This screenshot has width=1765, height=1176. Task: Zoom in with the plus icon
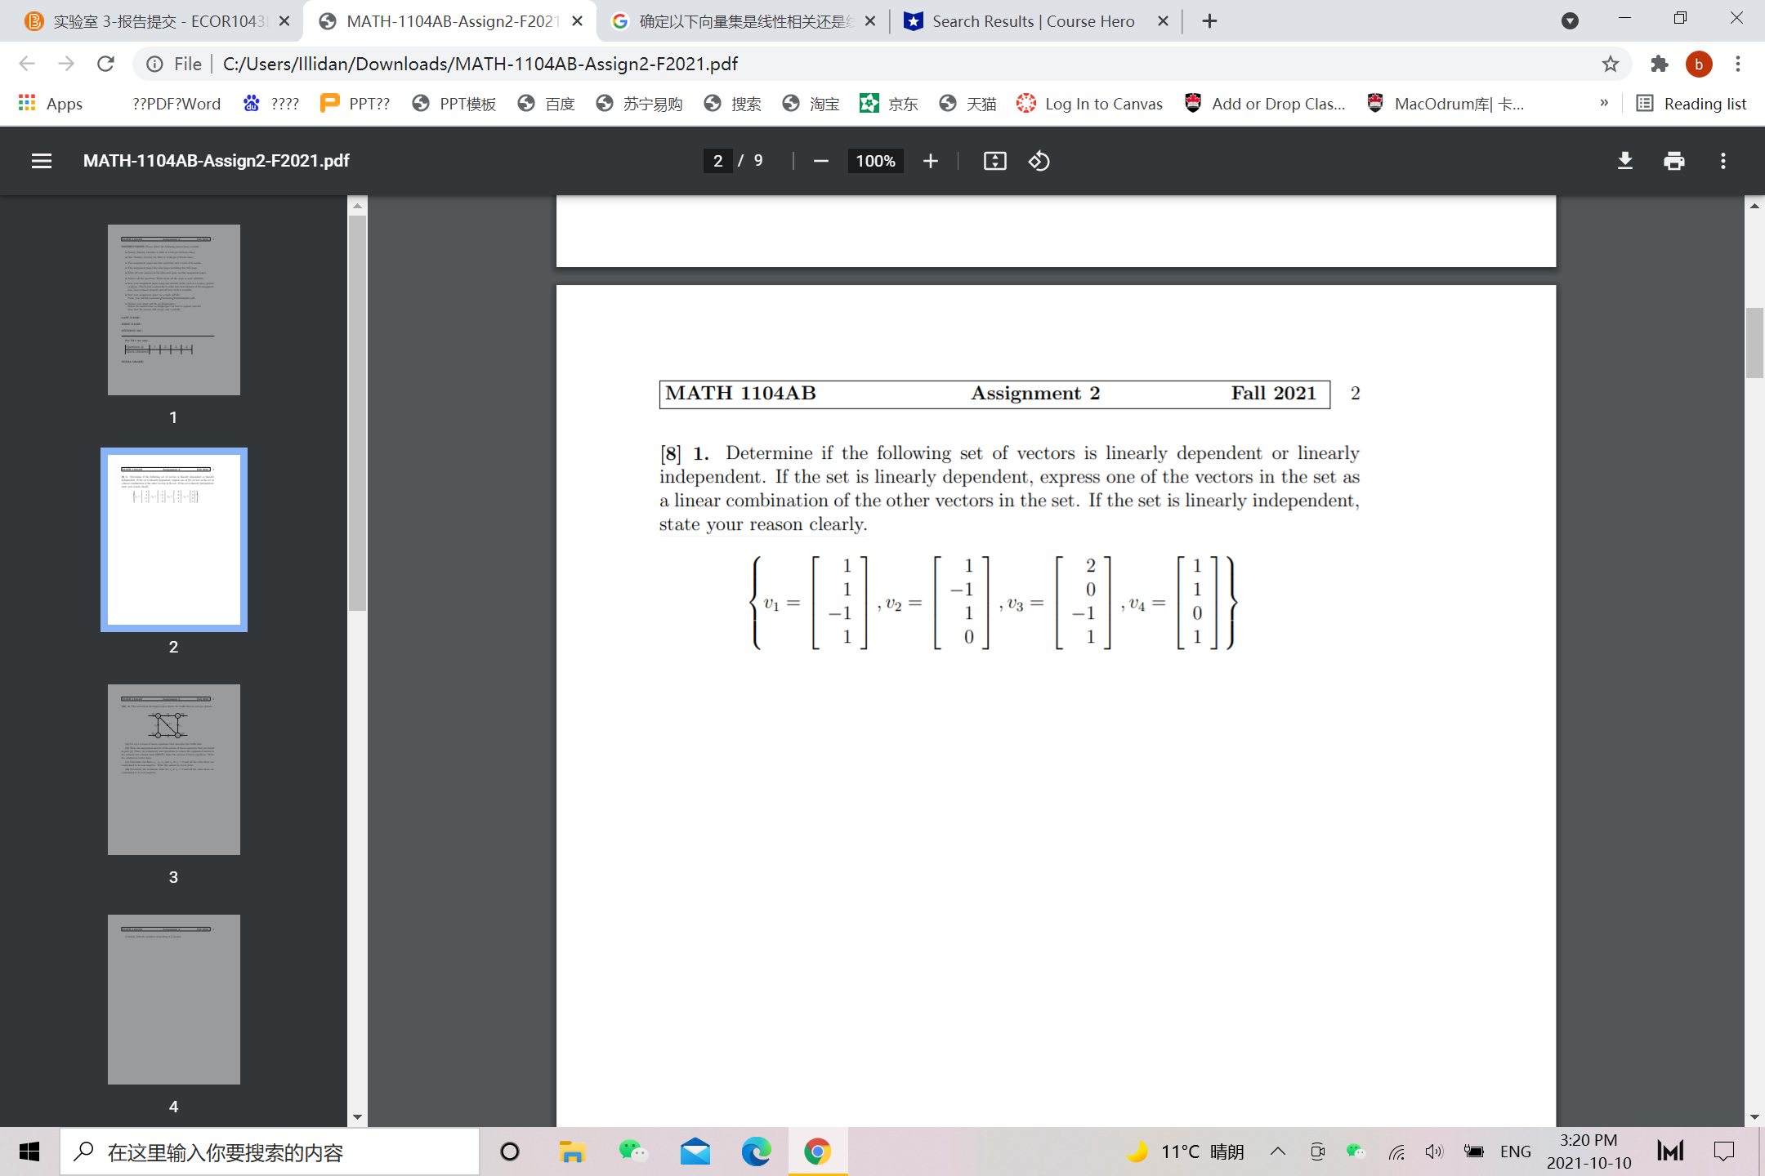click(930, 161)
